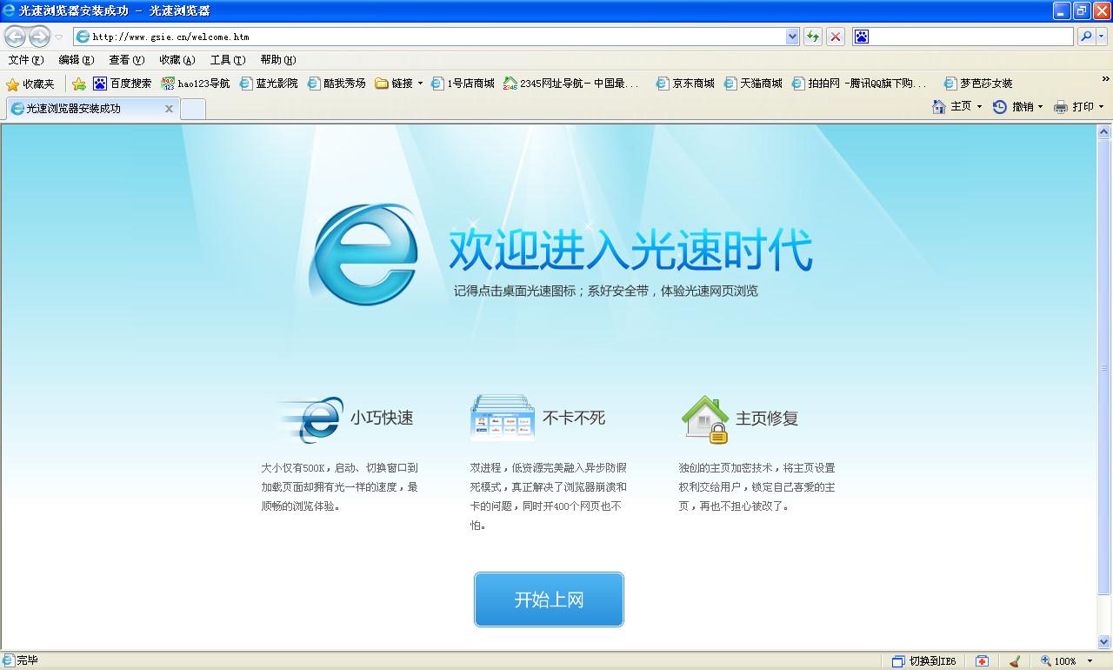Open the 蓝光影院 bookmark

(x=269, y=84)
